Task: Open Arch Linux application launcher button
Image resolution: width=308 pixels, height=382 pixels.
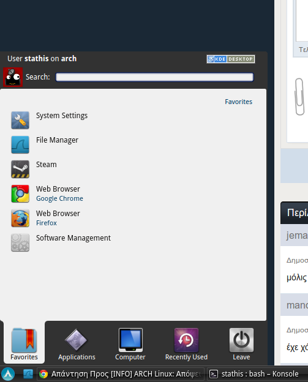Action: click(x=8, y=374)
